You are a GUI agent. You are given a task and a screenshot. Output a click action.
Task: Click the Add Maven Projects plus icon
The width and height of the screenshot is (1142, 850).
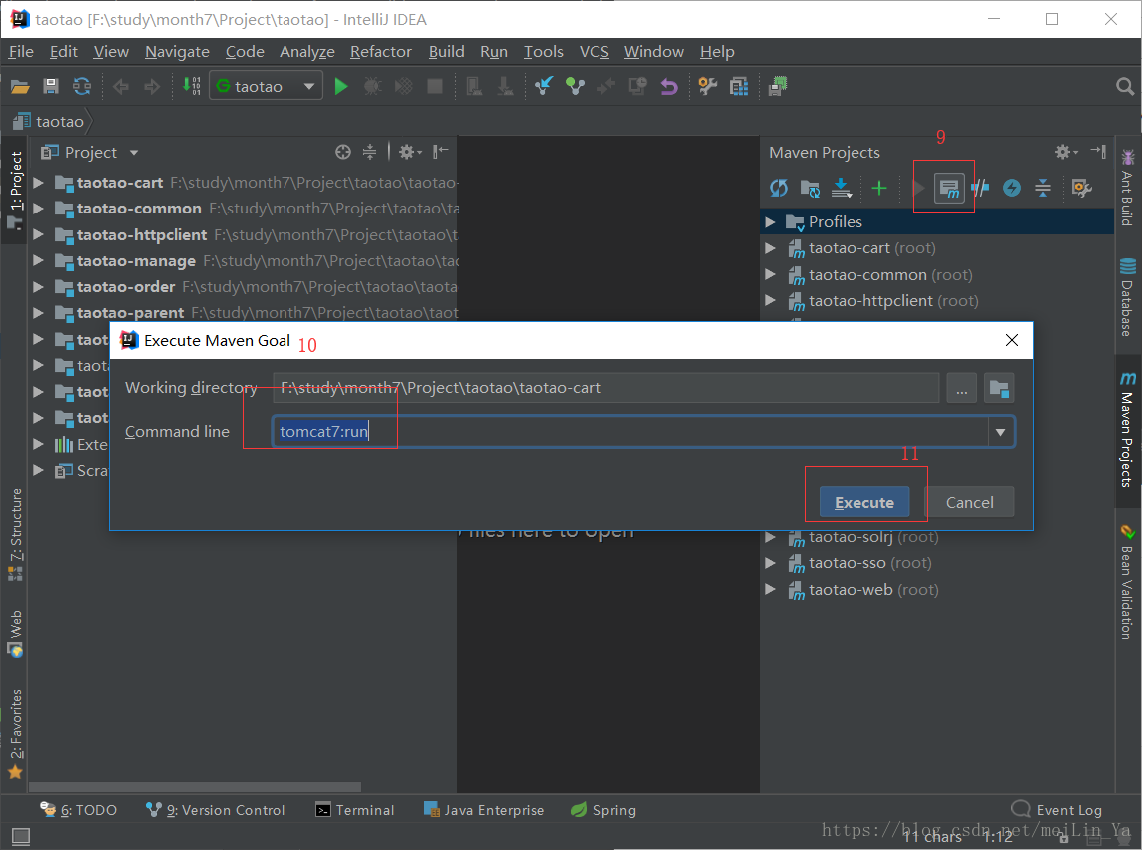[x=879, y=188]
